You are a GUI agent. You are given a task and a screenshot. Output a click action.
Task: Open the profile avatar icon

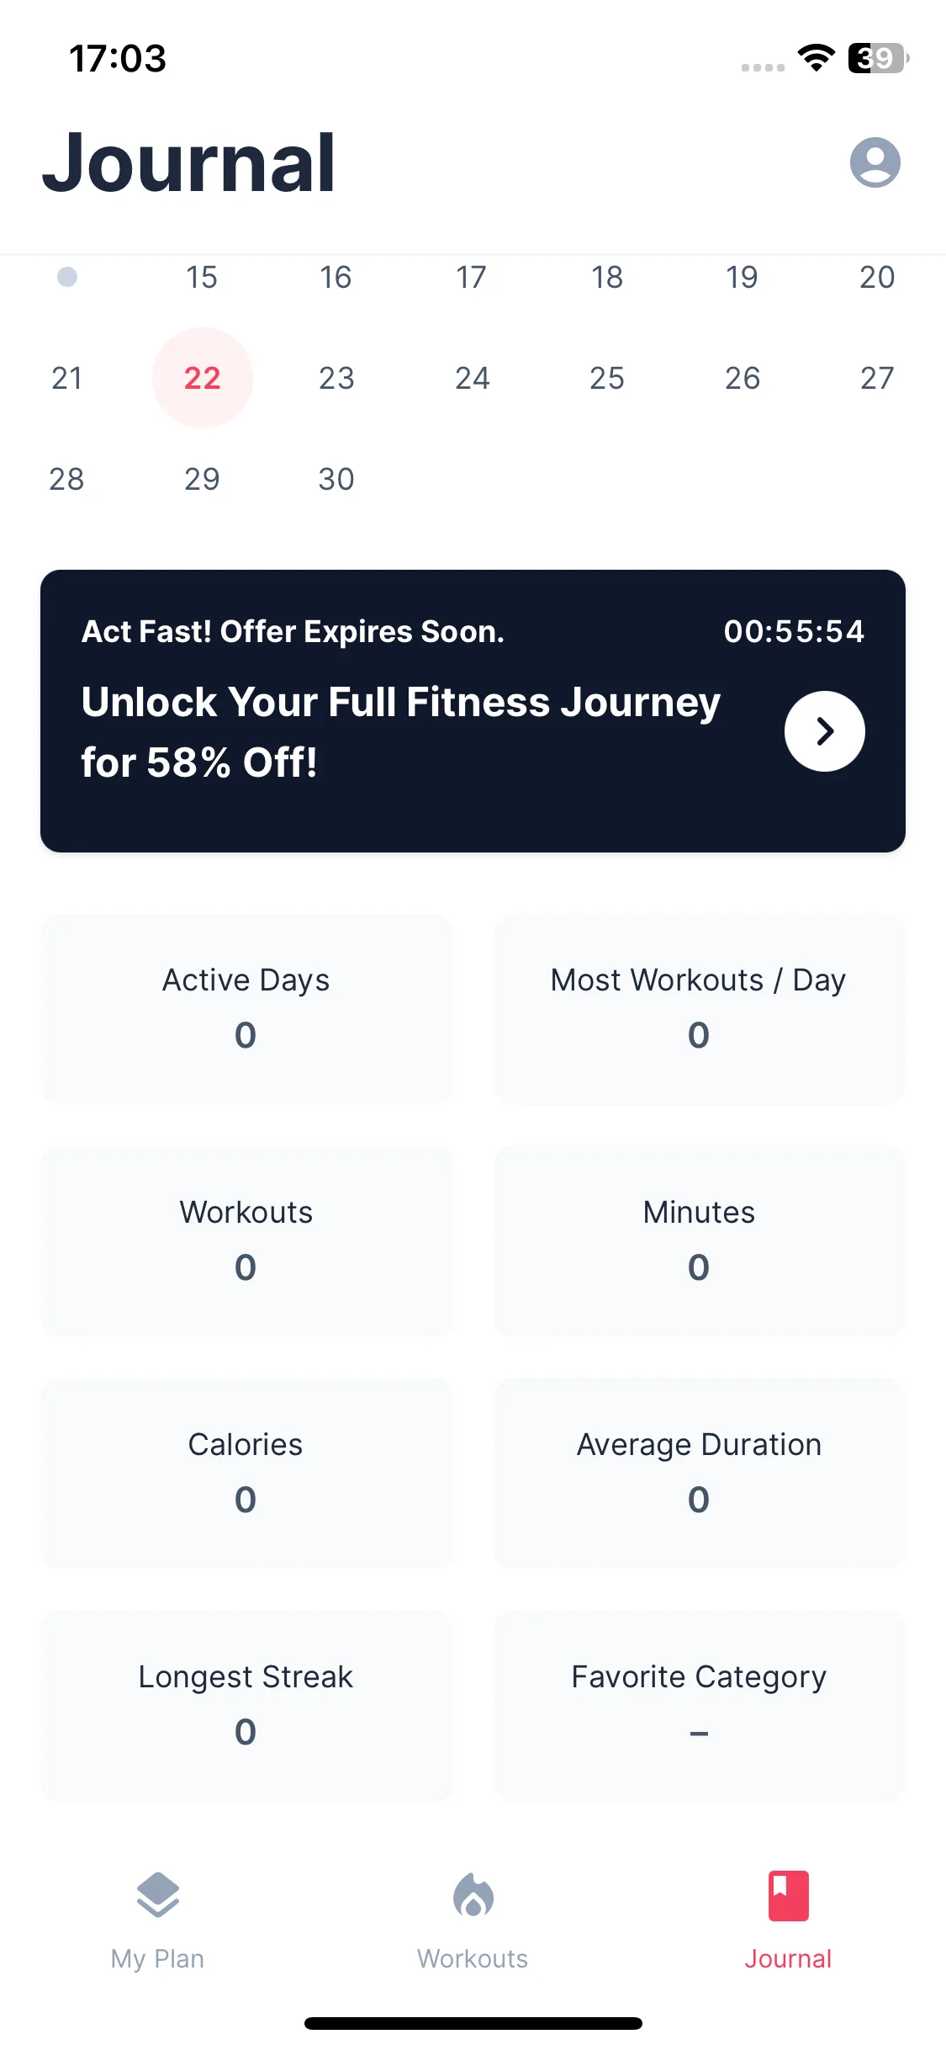(875, 162)
